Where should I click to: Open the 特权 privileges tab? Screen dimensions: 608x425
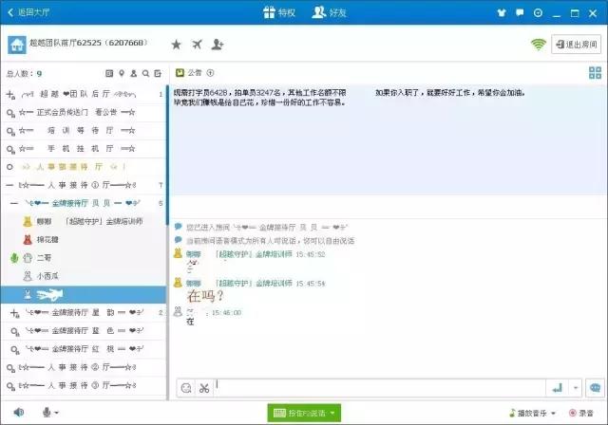279,12
